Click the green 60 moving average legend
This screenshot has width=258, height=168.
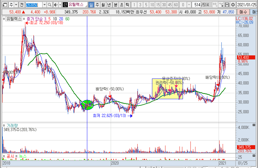pyautogui.click(x=68, y=19)
